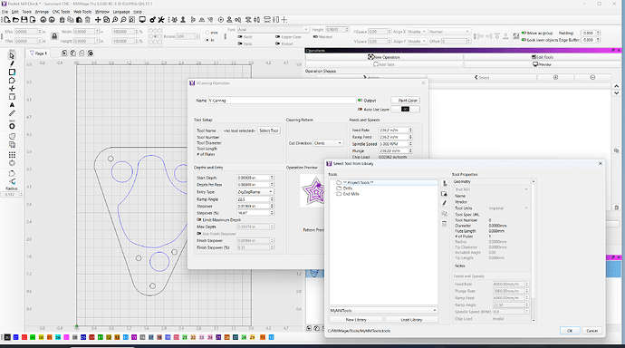Toggle the Upper Case switch

[x=277, y=36]
